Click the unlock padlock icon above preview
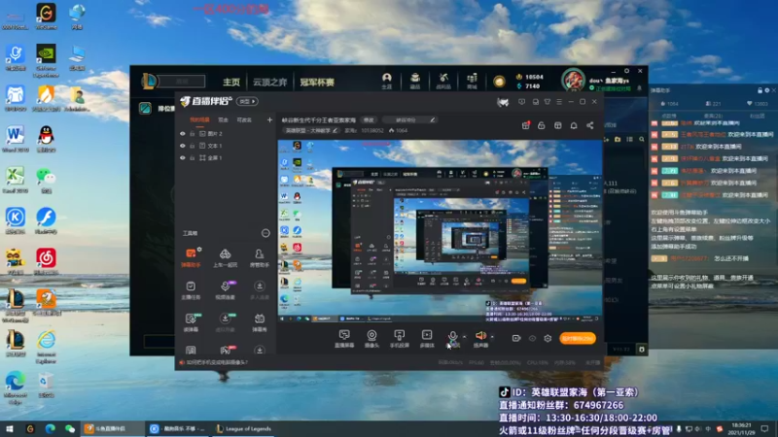 (542, 125)
